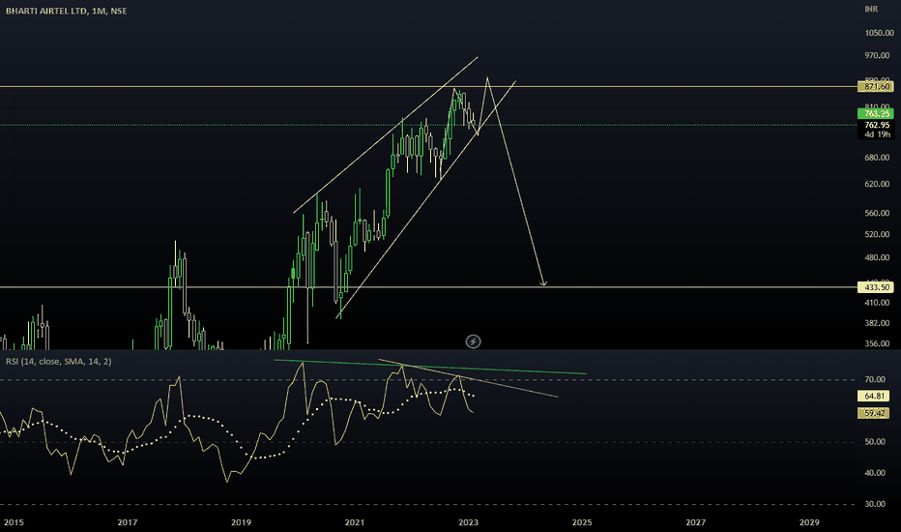The width and height of the screenshot is (901, 532).
Task: Click the 2029 time axis label
Action: click(809, 522)
